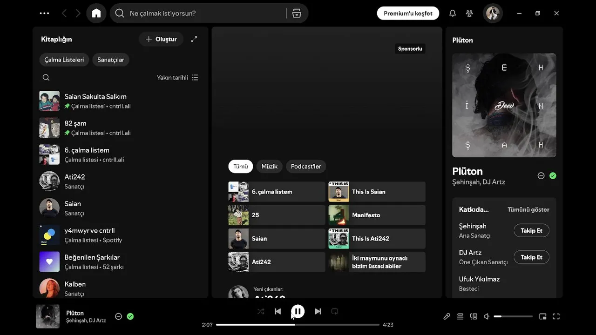Screen dimensions: 596x335
Task: Open lyrics with microphone icon
Action: tap(447, 316)
